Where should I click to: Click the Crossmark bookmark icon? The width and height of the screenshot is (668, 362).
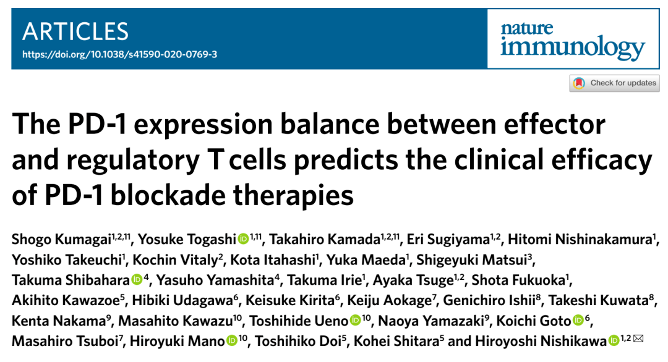coord(579,83)
